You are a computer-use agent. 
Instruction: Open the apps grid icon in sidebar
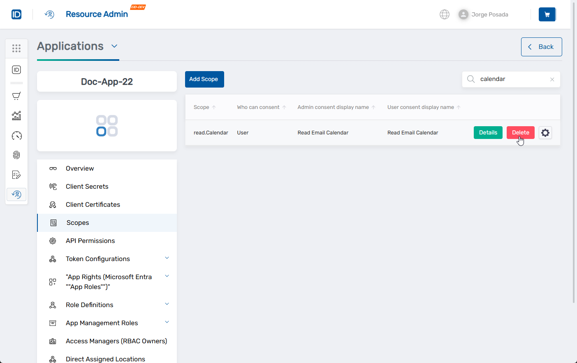tap(16, 49)
